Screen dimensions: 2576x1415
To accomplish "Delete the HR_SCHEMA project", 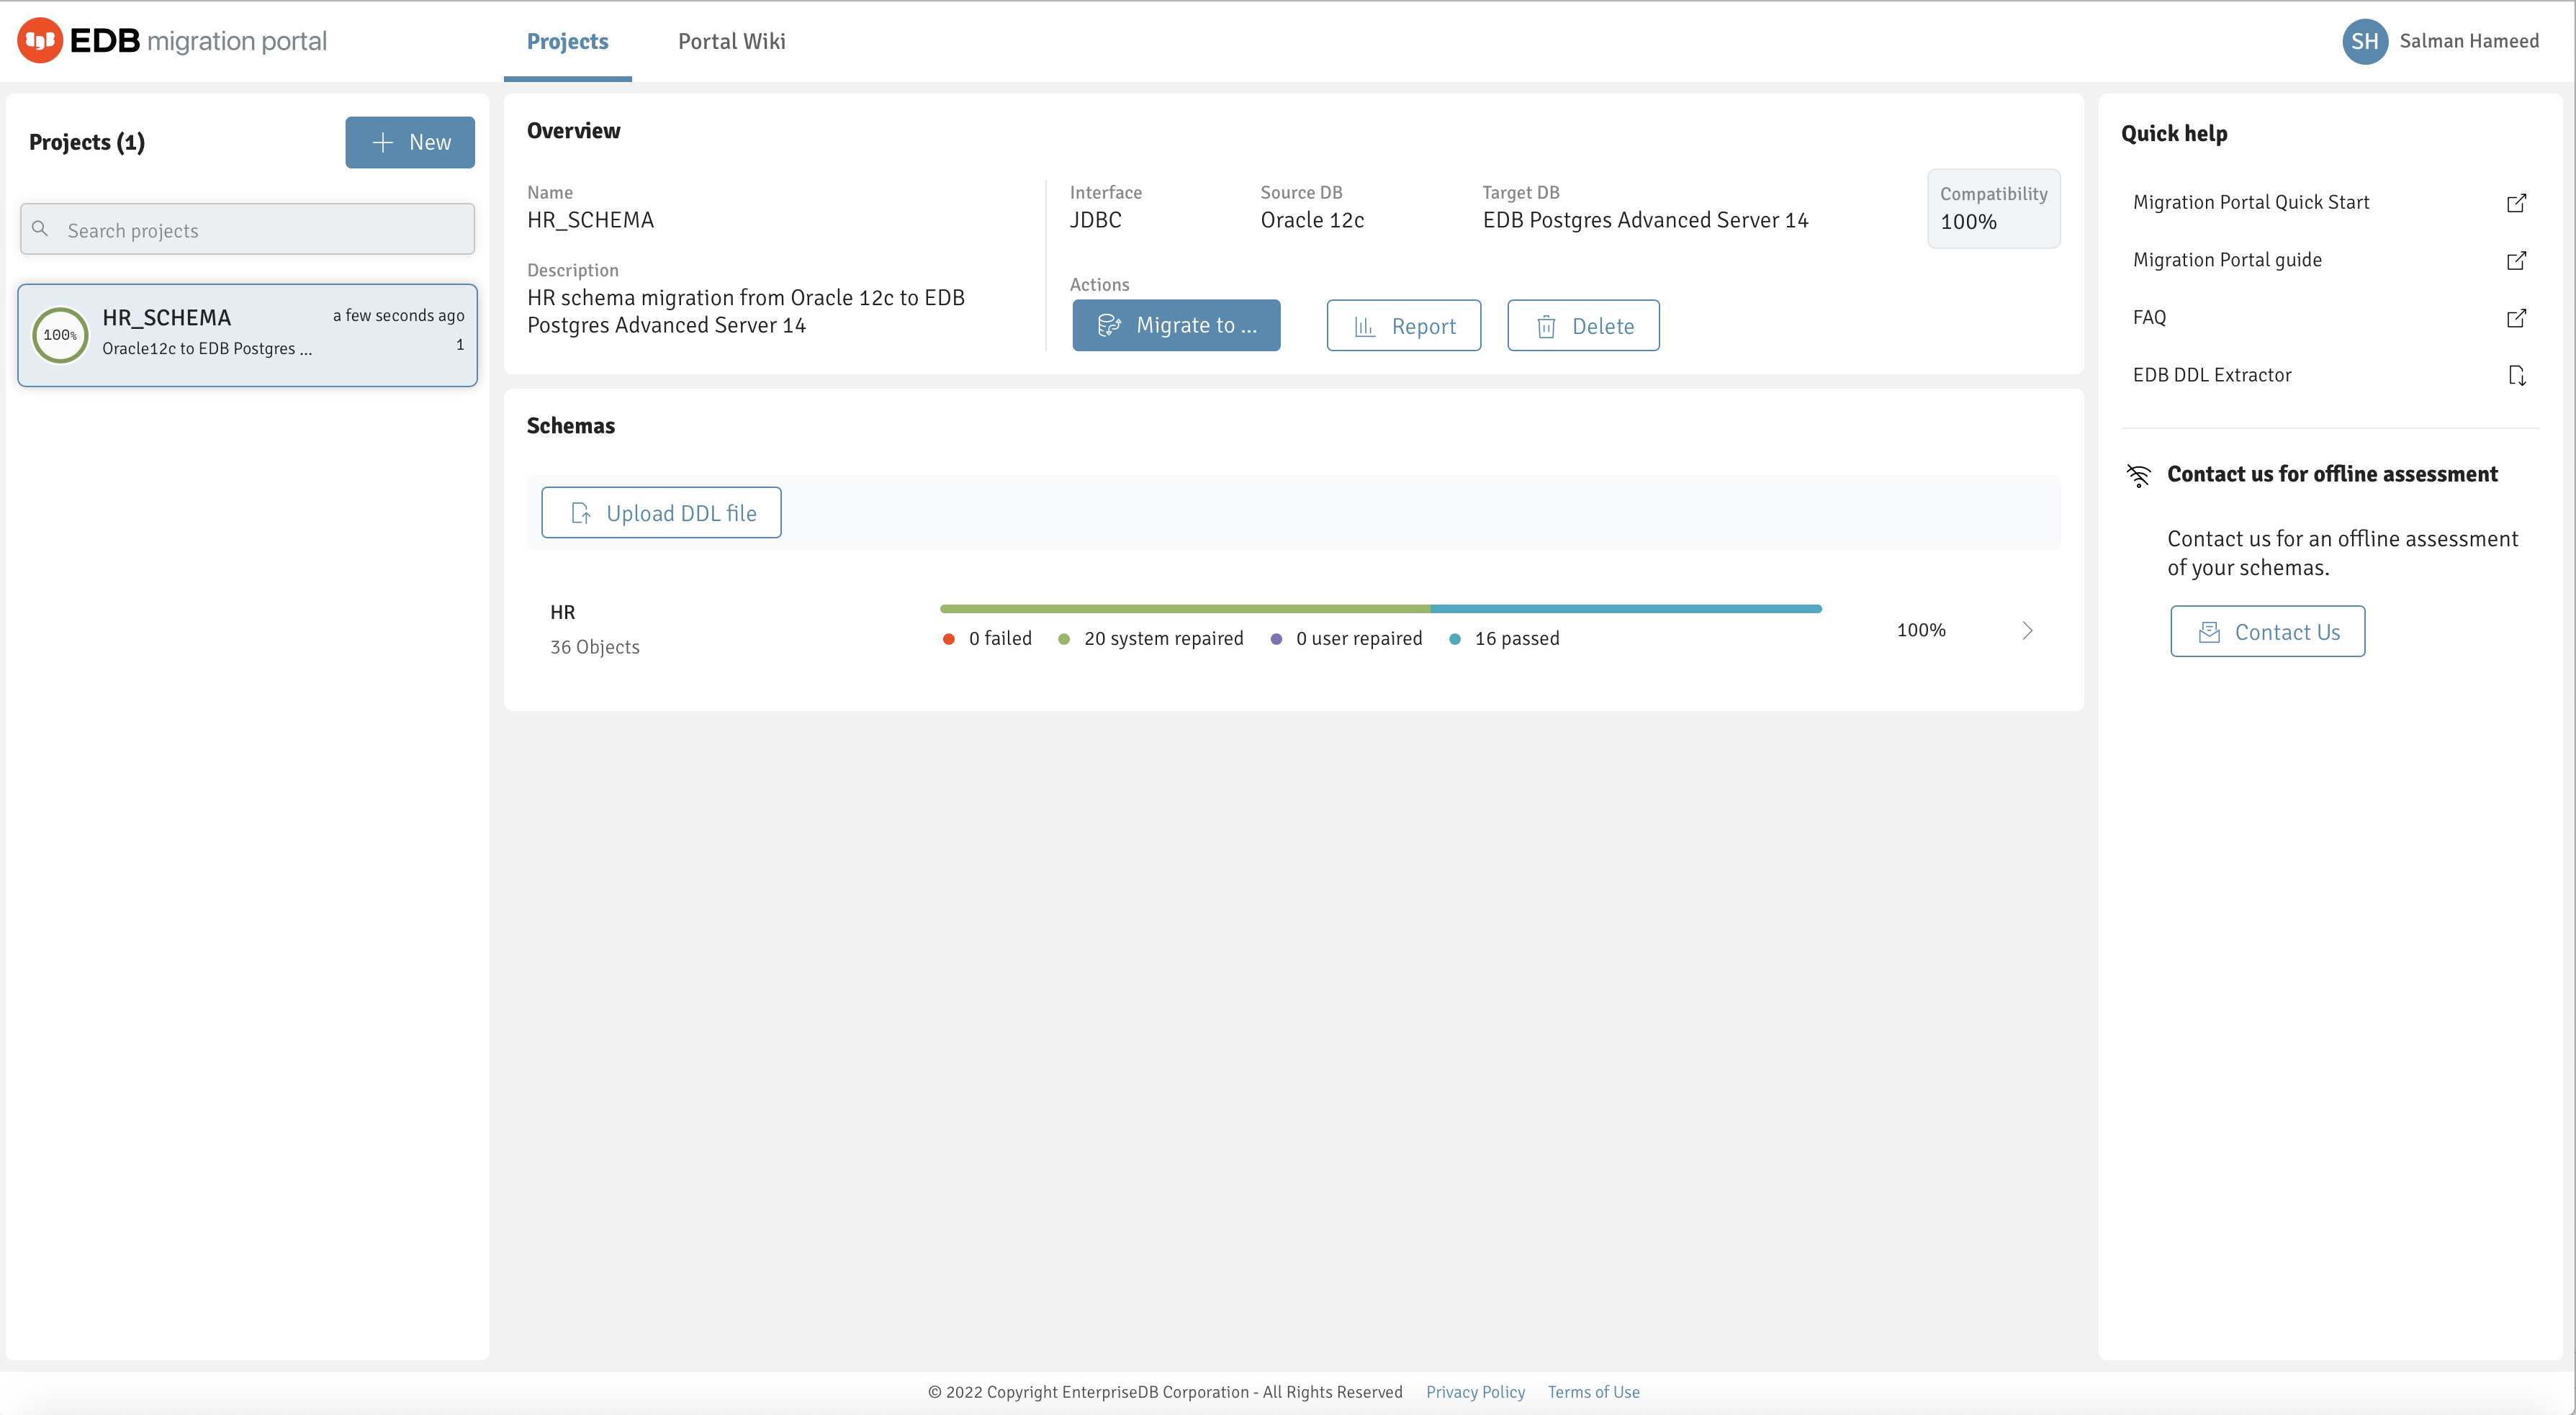I will (x=1583, y=325).
